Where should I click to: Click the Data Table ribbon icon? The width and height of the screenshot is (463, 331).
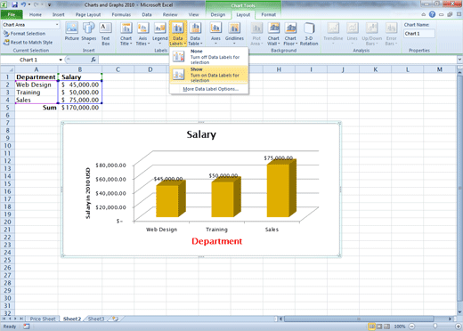click(x=195, y=34)
